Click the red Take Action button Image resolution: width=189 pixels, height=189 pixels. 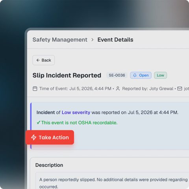point(50,137)
